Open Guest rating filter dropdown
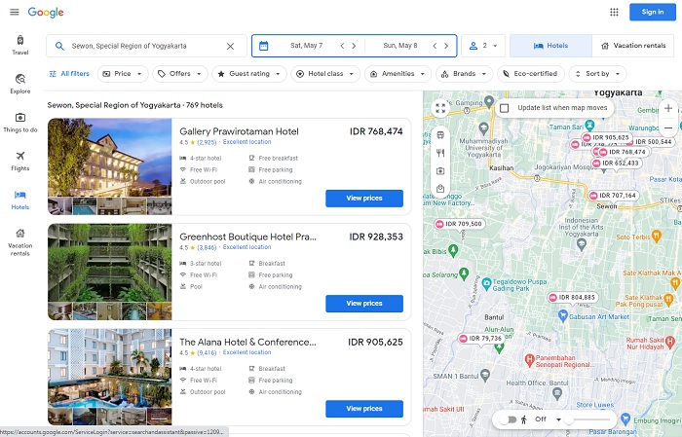Screen dimensions: 682x437 249,74
